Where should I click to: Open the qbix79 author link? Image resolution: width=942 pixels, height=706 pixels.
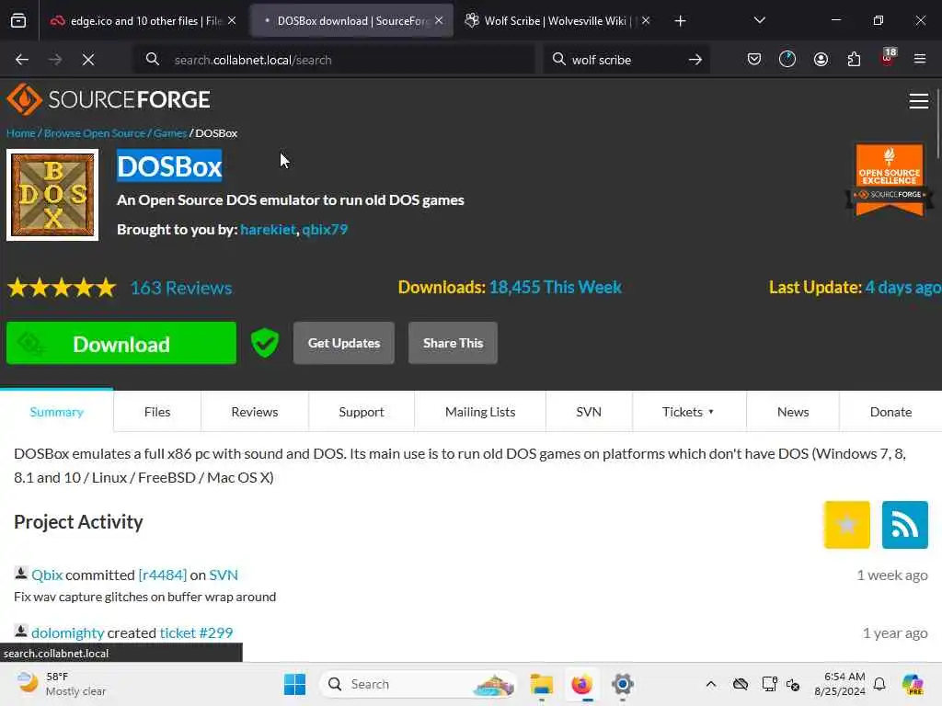click(x=325, y=229)
